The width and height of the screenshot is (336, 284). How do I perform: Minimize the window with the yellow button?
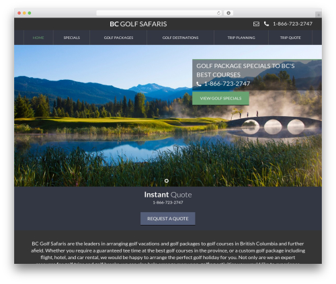click(x=24, y=13)
